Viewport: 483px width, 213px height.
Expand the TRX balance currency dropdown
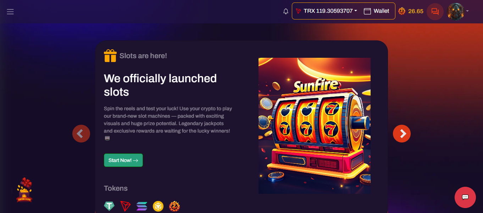point(326,11)
